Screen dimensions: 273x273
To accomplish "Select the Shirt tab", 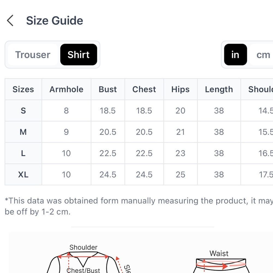I will click(x=79, y=55).
